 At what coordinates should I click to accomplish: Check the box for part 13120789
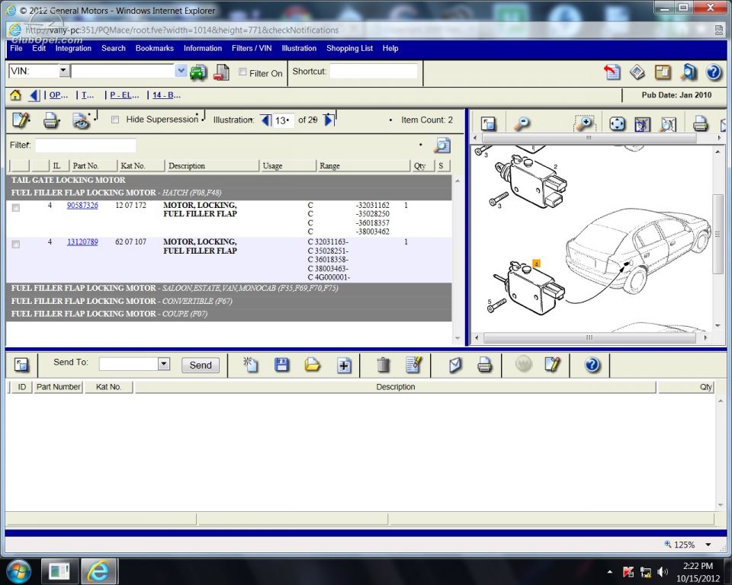point(16,245)
